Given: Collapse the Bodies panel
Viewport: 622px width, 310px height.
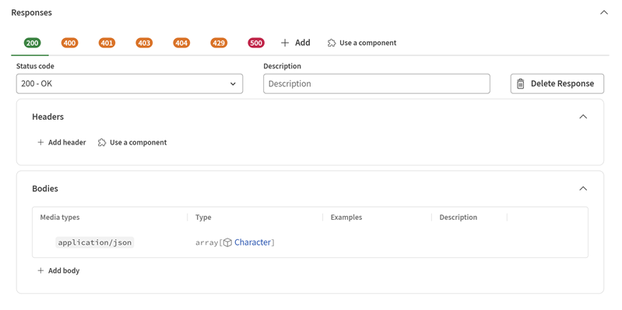Looking at the screenshot, I should (583, 189).
